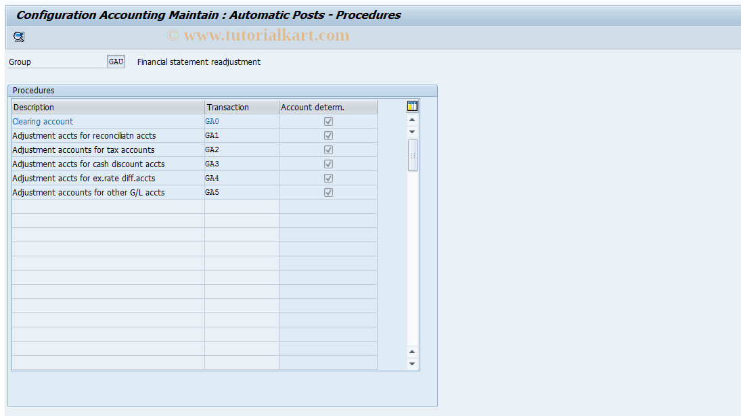Click the scroll up arrow at top of table scrollbar
741x416 pixels.
[x=412, y=120]
